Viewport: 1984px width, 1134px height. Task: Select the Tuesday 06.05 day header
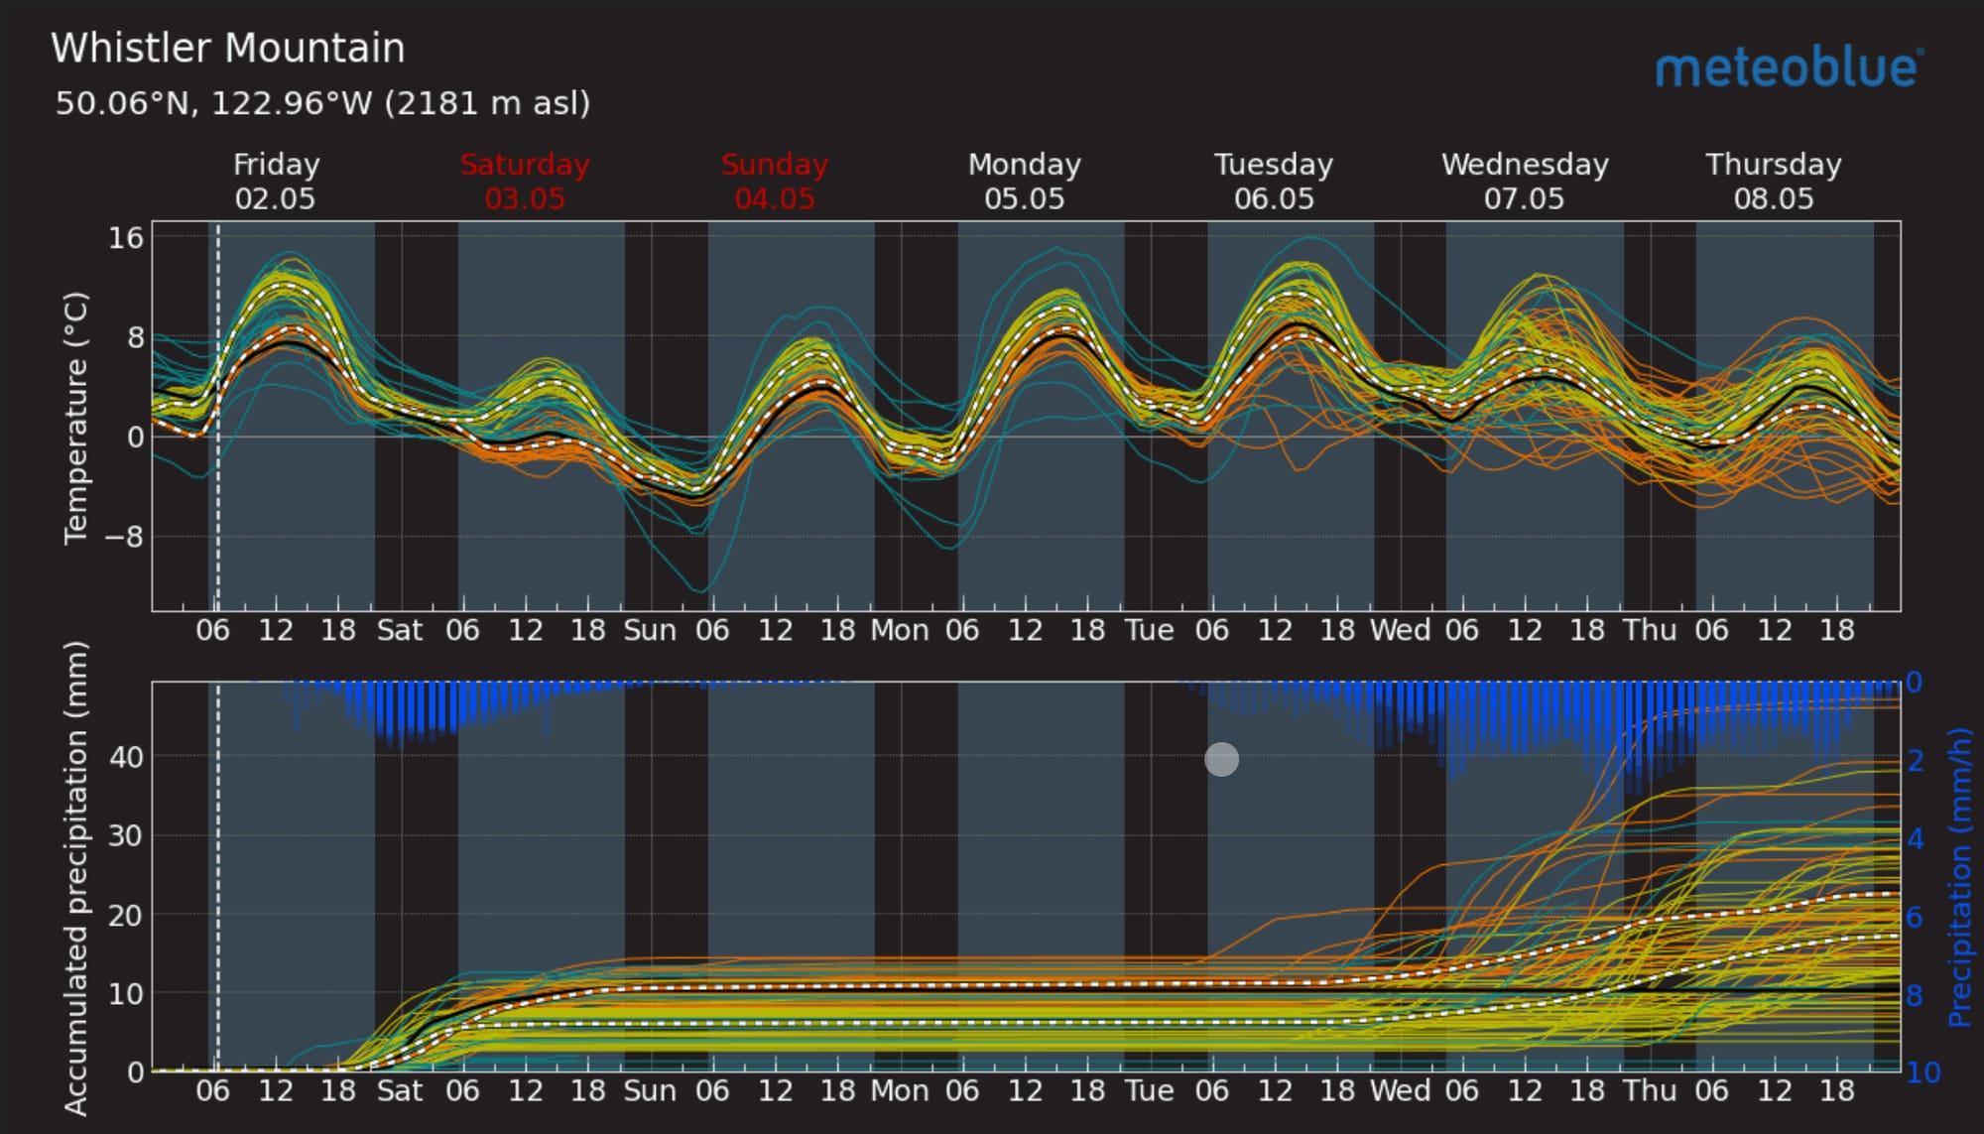point(1274,182)
